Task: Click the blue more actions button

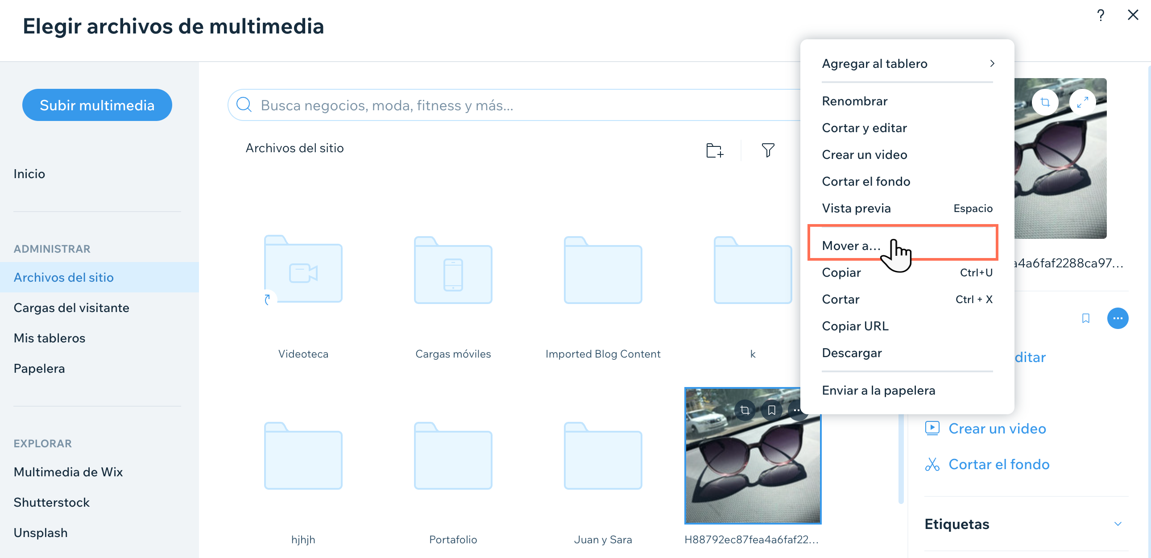Action: pyautogui.click(x=1118, y=318)
